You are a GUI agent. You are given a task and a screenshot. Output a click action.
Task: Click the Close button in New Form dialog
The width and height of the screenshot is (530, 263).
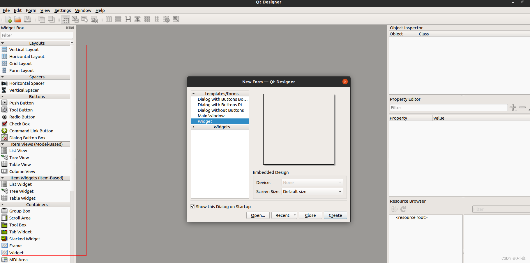pyautogui.click(x=310, y=215)
